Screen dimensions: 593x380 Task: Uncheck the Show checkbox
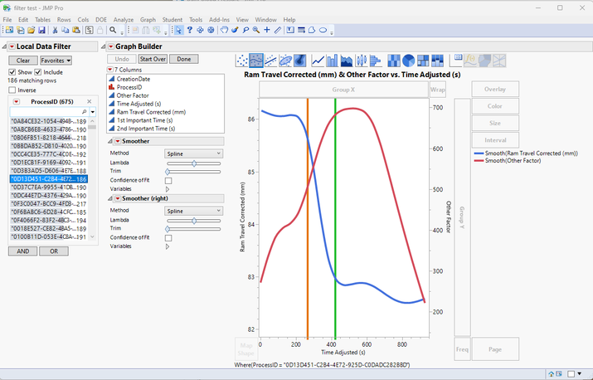[x=12, y=72]
